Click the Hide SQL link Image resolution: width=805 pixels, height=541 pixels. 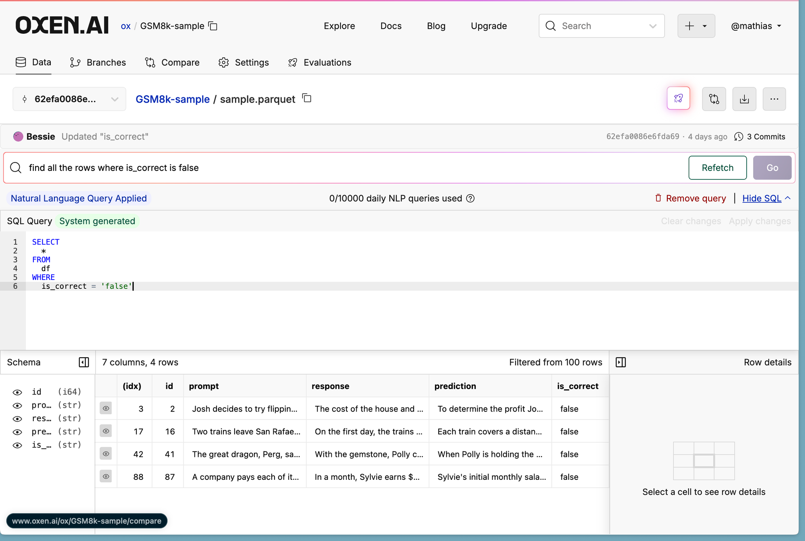(762, 198)
